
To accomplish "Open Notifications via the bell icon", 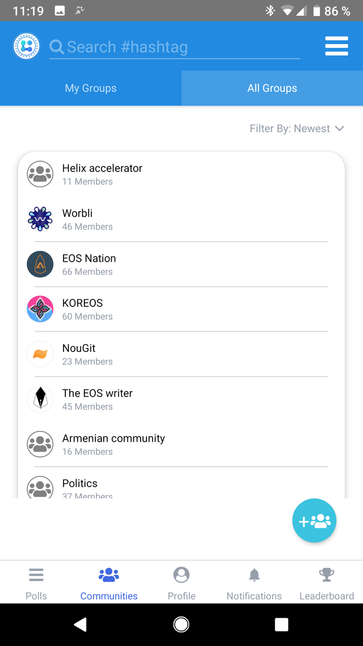I will pyautogui.click(x=254, y=574).
